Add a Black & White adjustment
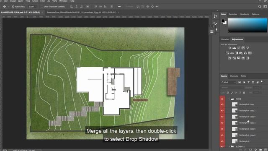The image size is (268, 151). [x=236, y=53]
